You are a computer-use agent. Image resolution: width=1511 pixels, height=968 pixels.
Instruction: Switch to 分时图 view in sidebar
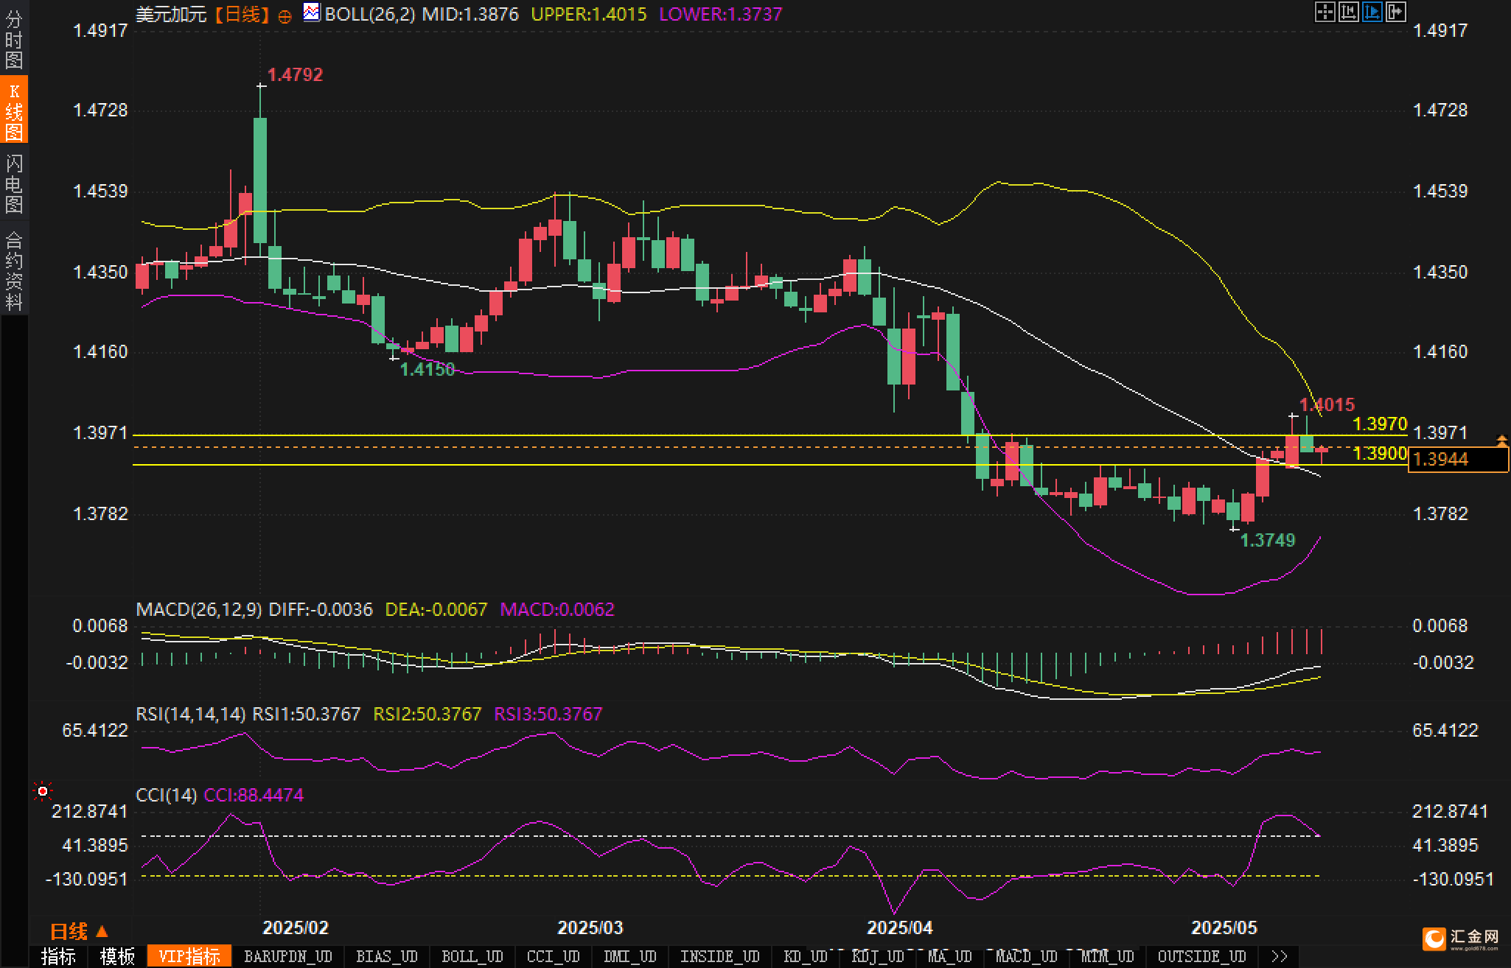(14, 40)
